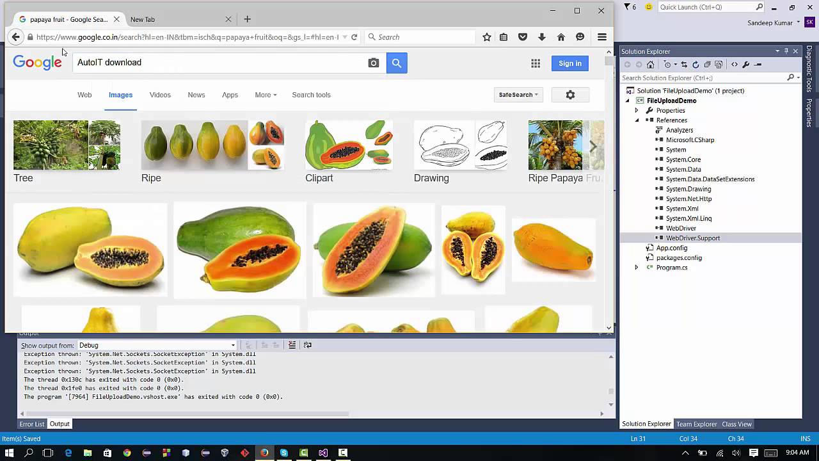The image size is (819, 461).
Task: Open the Show output from Debug combo box
Action: point(157,345)
